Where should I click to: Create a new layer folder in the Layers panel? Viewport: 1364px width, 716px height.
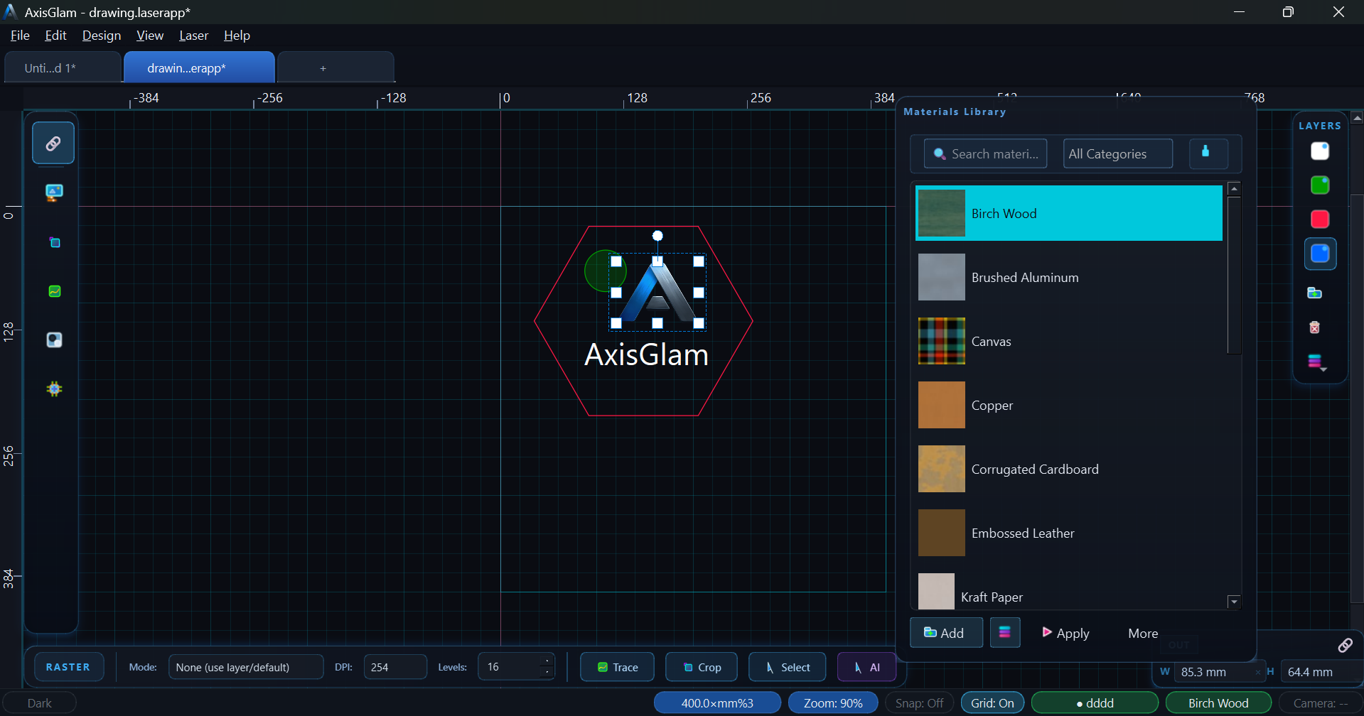point(1314,292)
